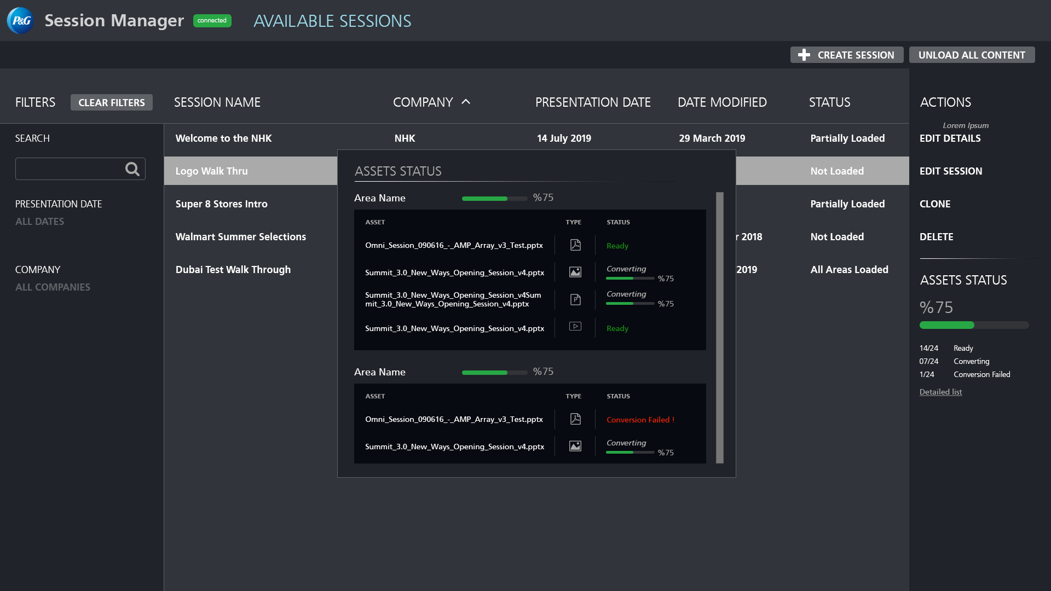The width and height of the screenshot is (1051, 591).
Task: Click the search magnifier icon
Action: 132,169
